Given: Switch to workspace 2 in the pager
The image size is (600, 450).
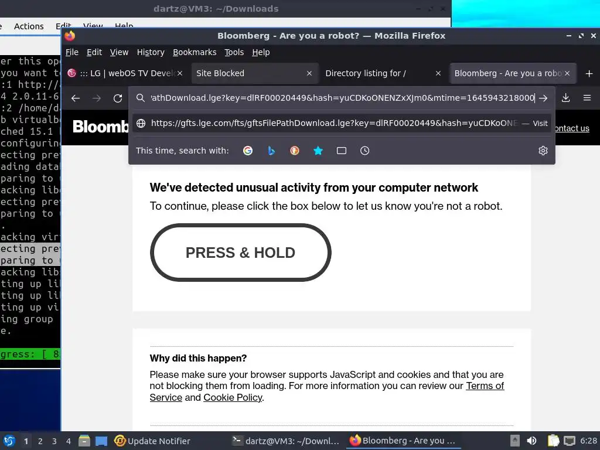Looking at the screenshot, I should coord(40,441).
